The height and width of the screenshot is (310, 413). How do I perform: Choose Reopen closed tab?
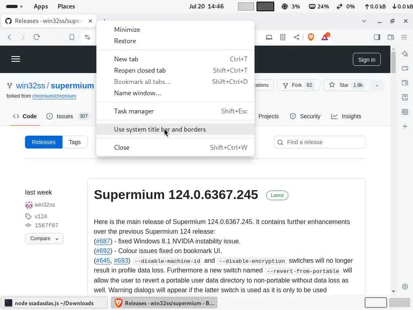[175, 70]
